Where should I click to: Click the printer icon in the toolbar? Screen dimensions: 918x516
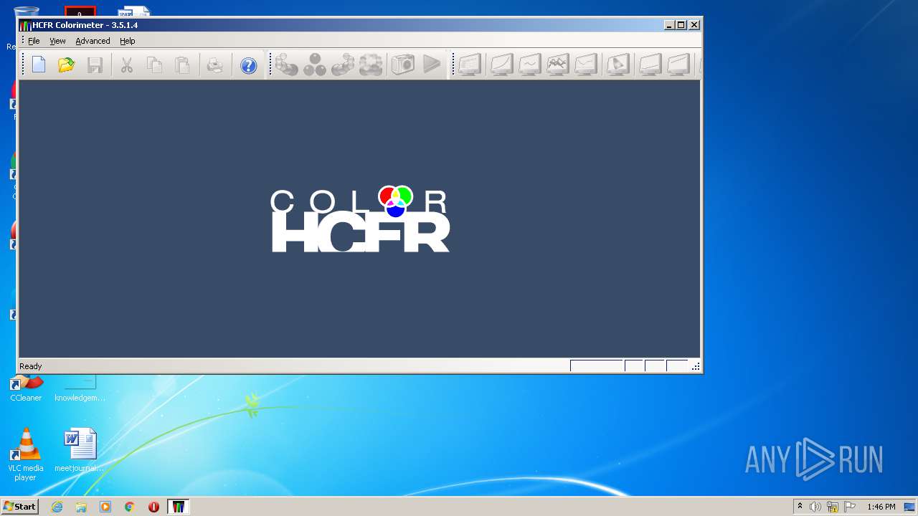pyautogui.click(x=215, y=65)
